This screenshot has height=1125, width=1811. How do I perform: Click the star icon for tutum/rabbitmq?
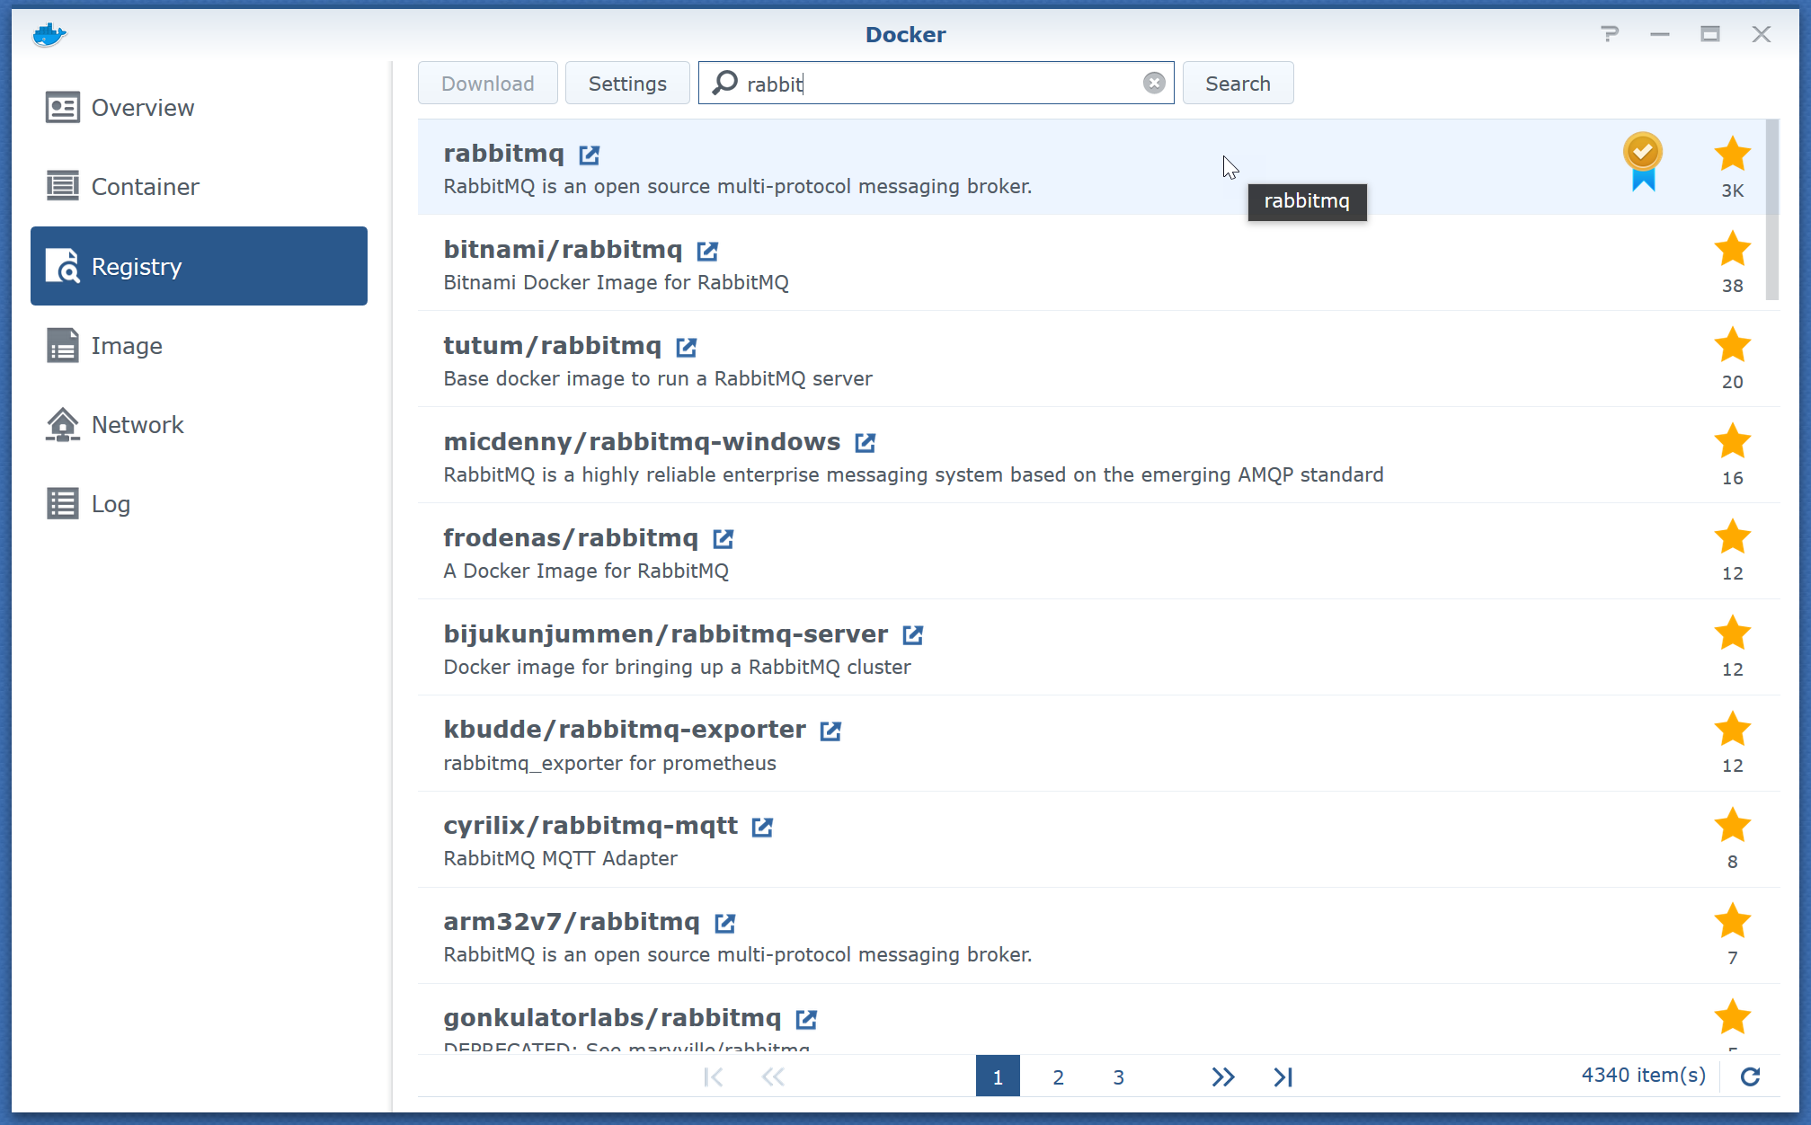tap(1732, 346)
